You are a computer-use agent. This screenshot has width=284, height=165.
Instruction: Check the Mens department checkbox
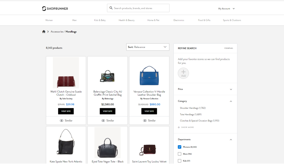coord(179,154)
